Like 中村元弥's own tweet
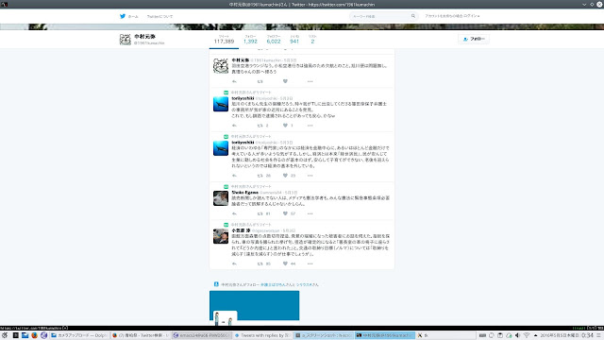Image resolution: width=604 pixels, height=340 pixels. click(285, 81)
